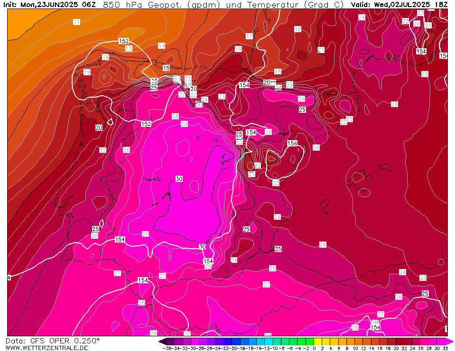The width and height of the screenshot is (455, 351).
Task: Click the -28 label on the color scale
Action: (199, 348)
